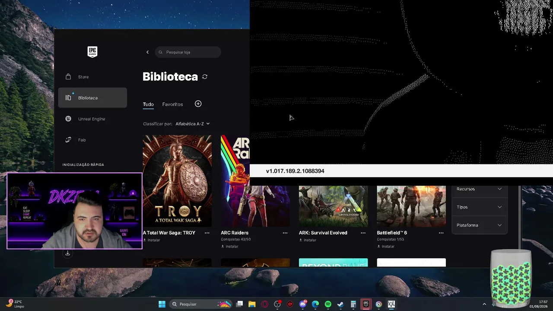Viewport: 553px width, 311px height.
Task: Launch Opera browser from the taskbar
Action: 265,304
